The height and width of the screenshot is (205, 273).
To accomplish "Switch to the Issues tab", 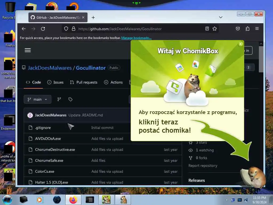I will pyautogui.click(x=55, y=82).
